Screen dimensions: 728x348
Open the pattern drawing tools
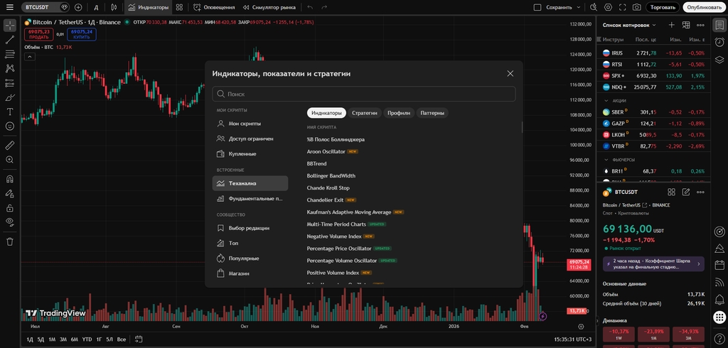pyautogui.click(x=10, y=69)
